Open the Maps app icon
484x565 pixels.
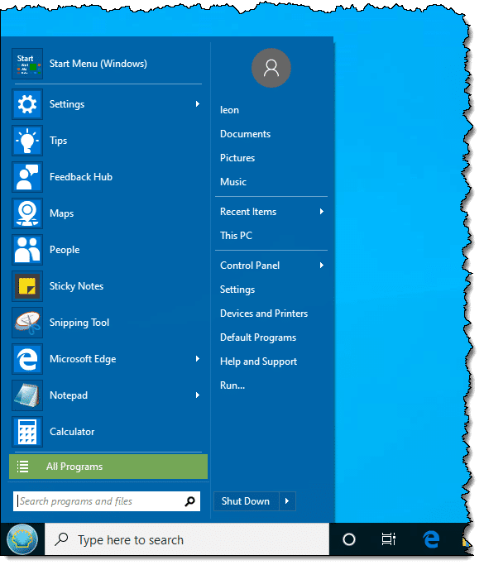27,213
